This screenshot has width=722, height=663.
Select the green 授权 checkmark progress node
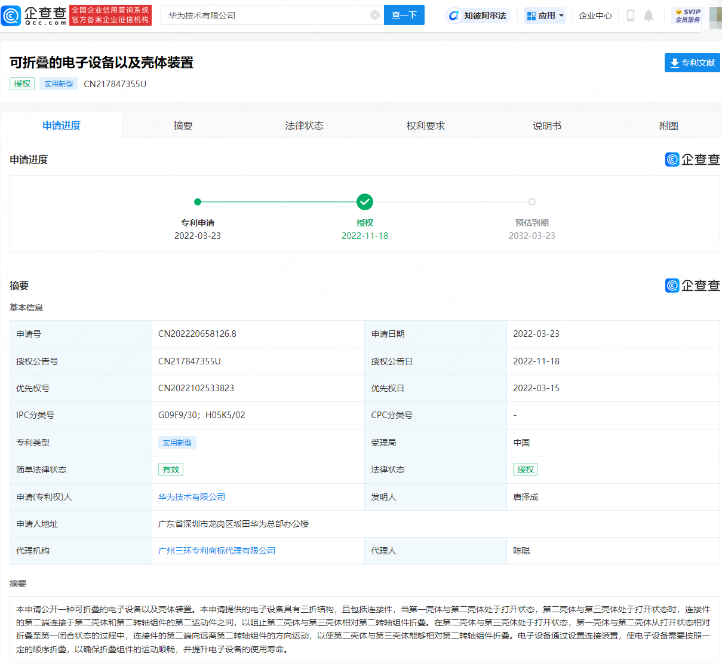pos(365,202)
